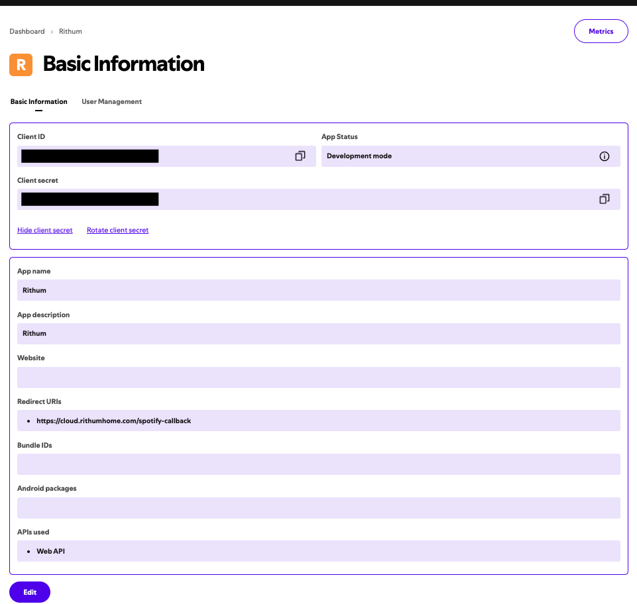
Task: Click the App name field showing Rithum
Action: click(318, 290)
